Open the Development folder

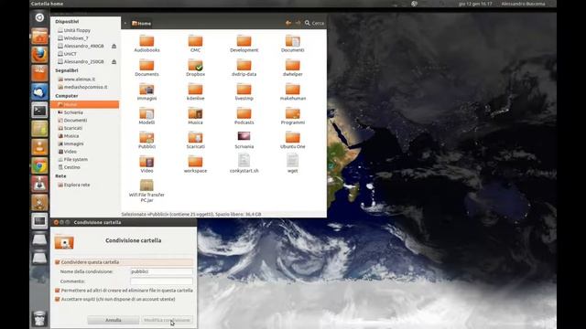pyautogui.click(x=244, y=44)
